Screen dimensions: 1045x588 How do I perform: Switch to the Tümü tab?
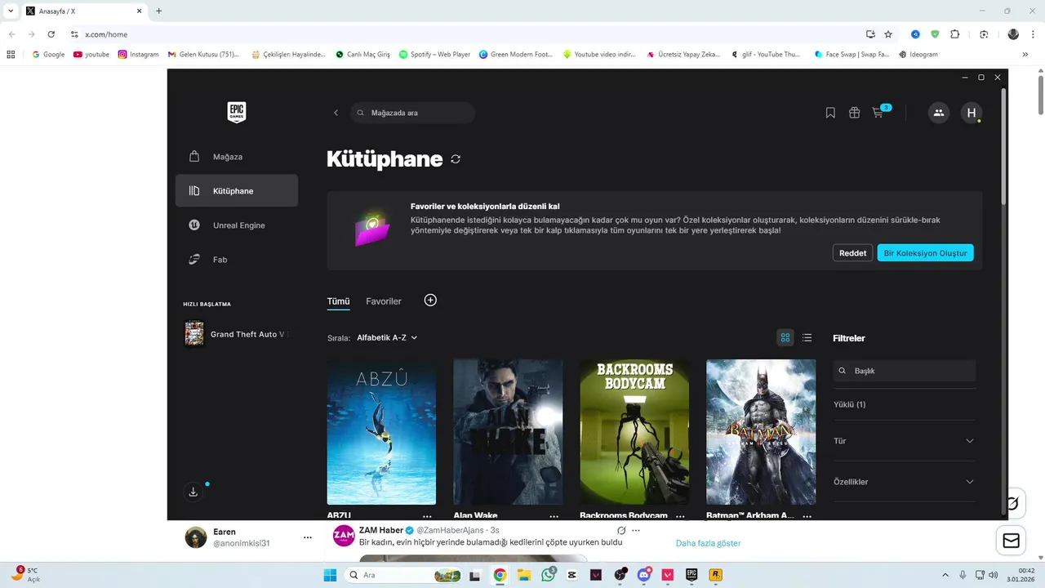pos(338,301)
